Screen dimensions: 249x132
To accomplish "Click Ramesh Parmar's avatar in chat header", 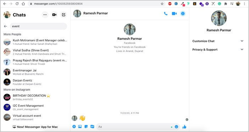I will [x=77, y=13].
